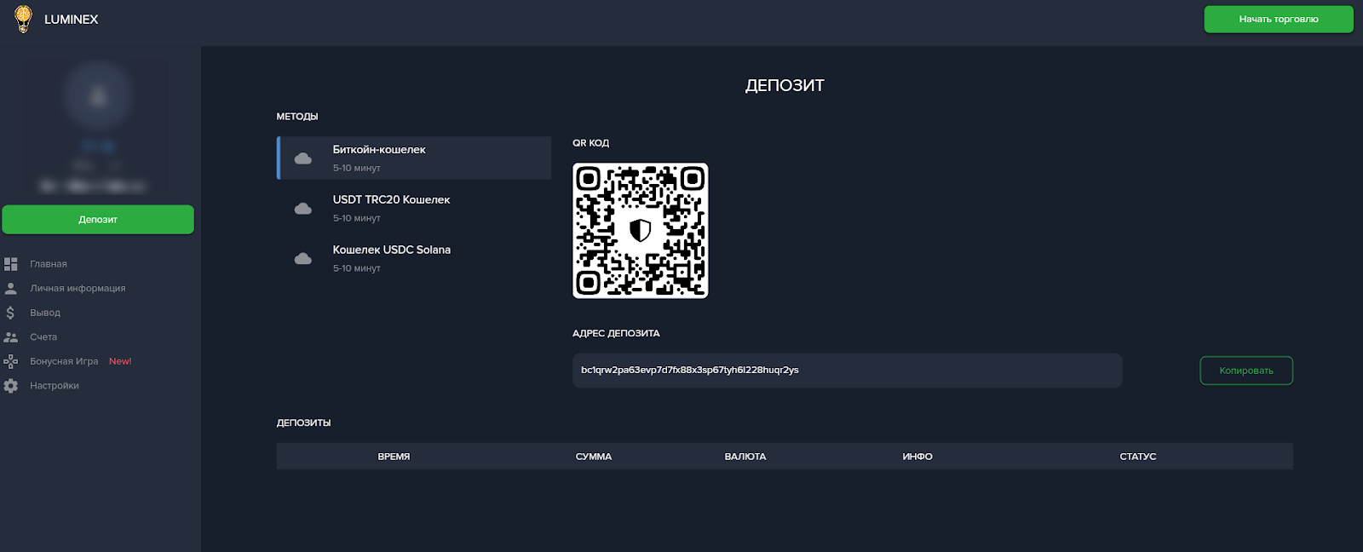This screenshot has width=1363, height=552.
Task: Click the QR КОД label
Action: pyautogui.click(x=591, y=143)
